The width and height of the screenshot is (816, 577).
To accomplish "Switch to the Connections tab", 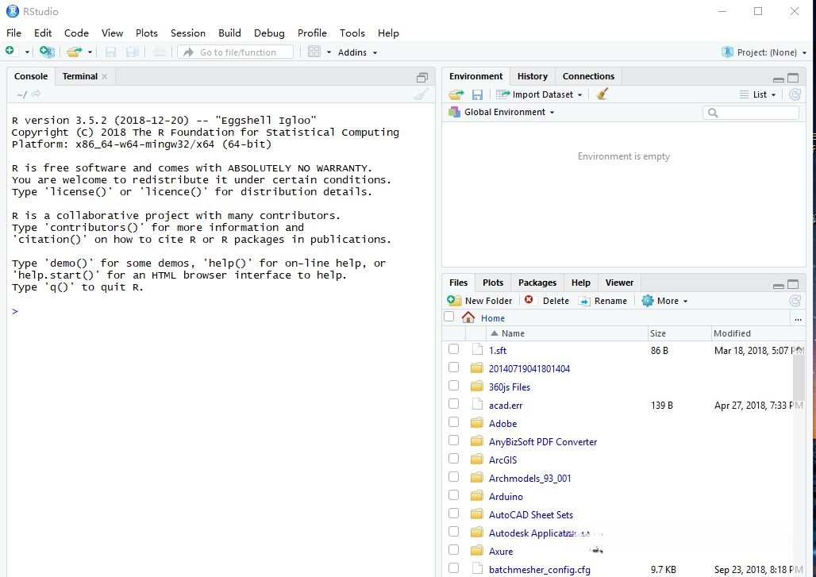I will [x=588, y=76].
